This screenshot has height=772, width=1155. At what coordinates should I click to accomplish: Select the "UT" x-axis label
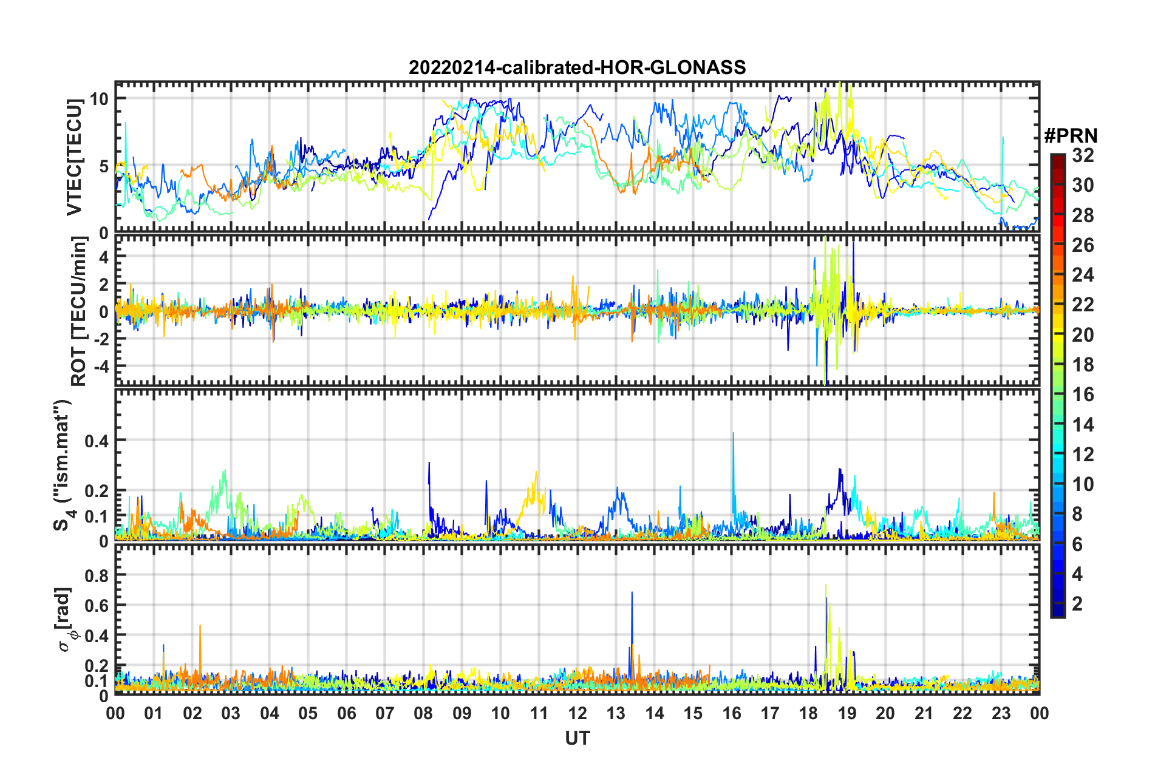click(577, 738)
